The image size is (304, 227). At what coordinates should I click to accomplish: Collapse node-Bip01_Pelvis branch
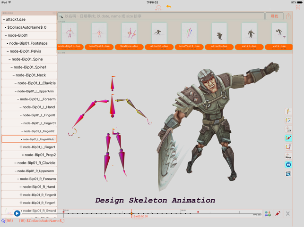(x=8, y=51)
